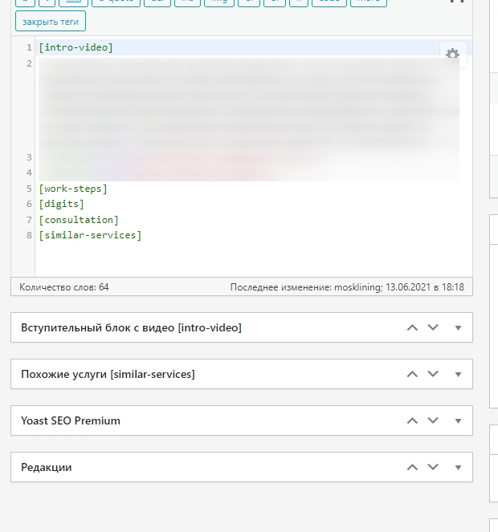Expand the Вступительный блок с видео panel
Screen dimensions: 498x532
[x=458, y=327]
